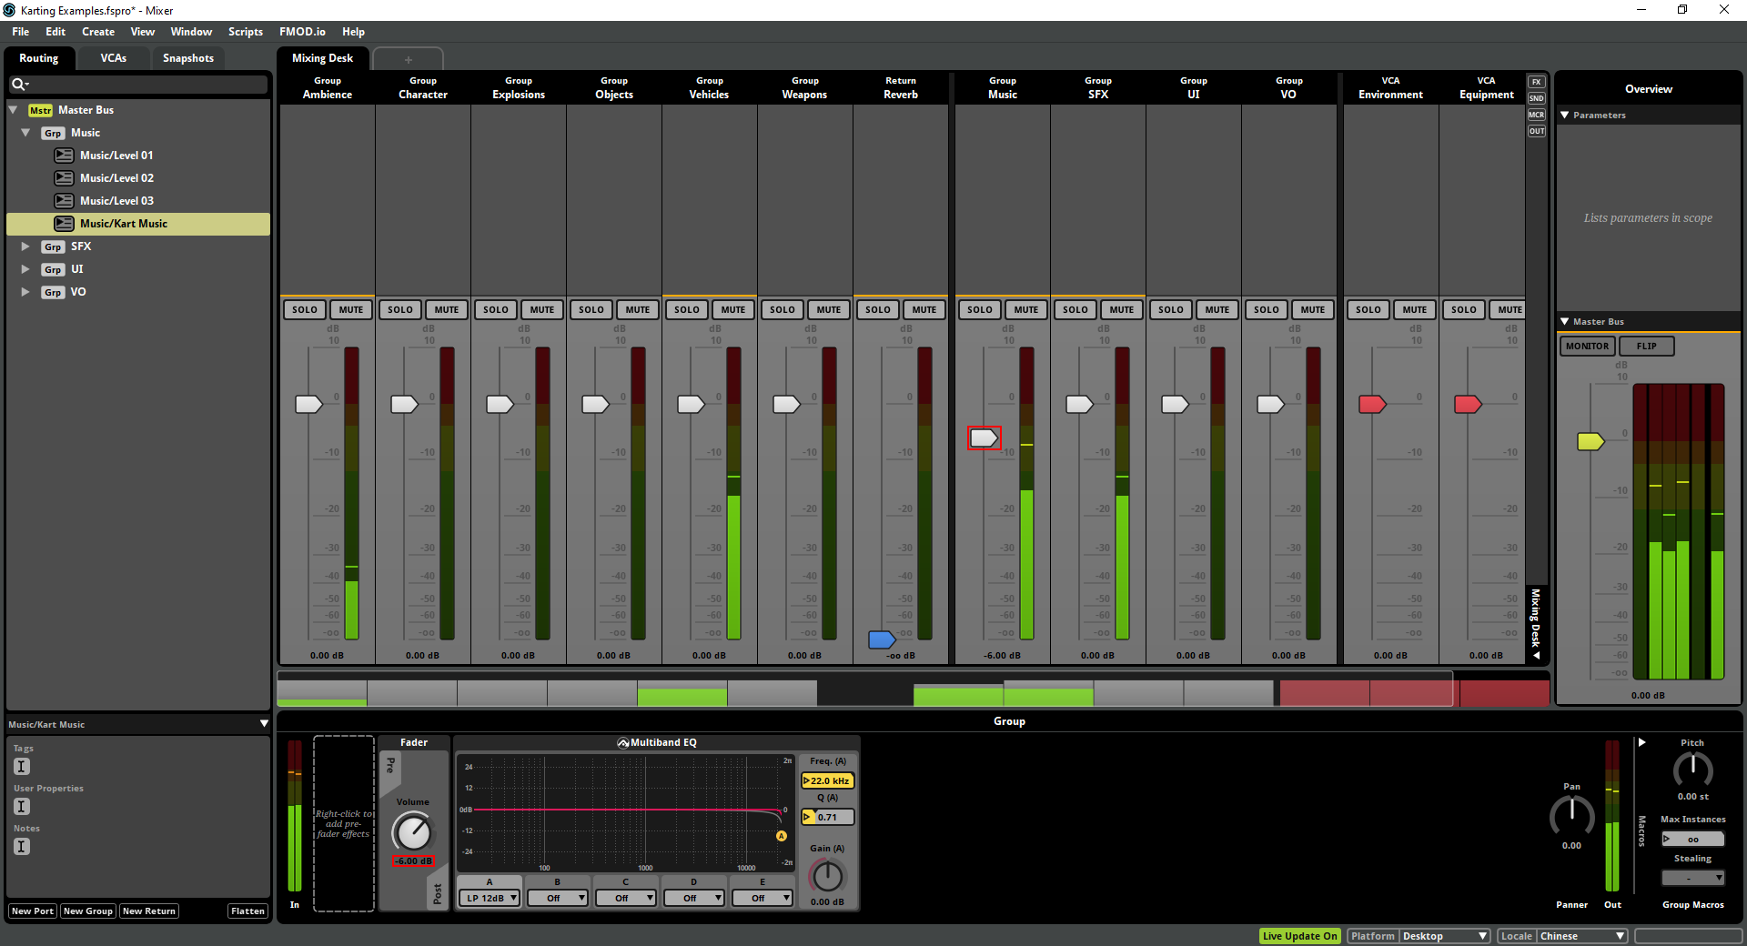
Task: Click the SND sends view icon
Action: click(x=1536, y=97)
